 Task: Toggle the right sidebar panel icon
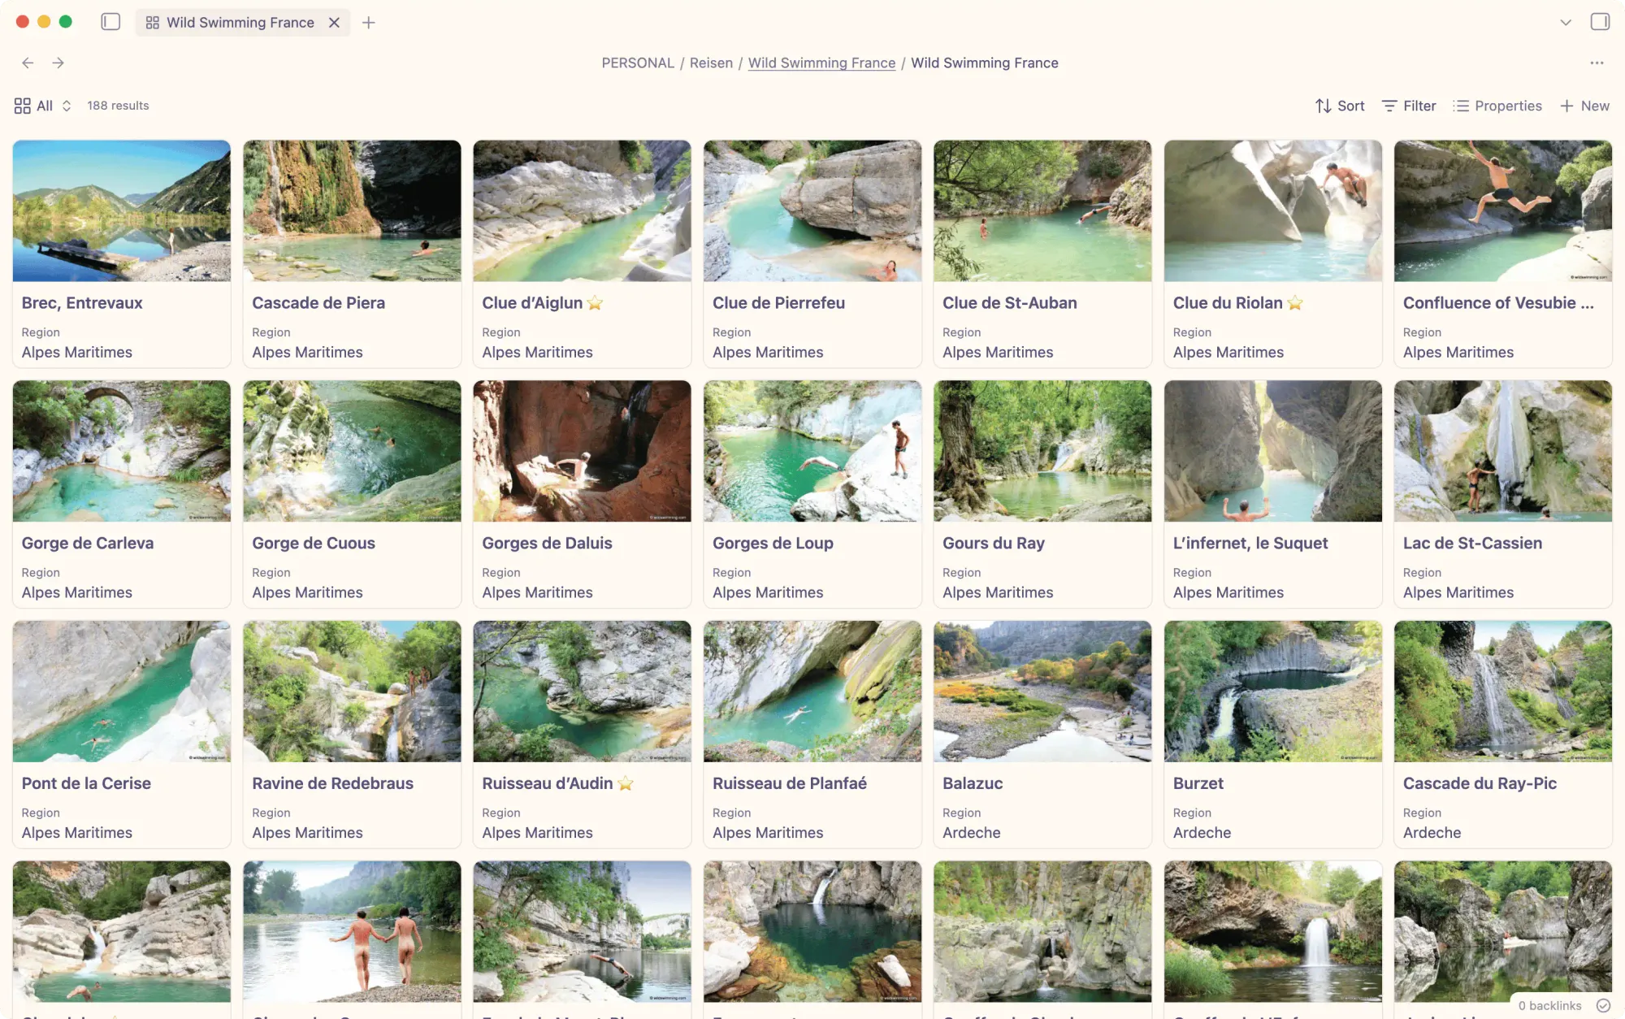click(1600, 22)
